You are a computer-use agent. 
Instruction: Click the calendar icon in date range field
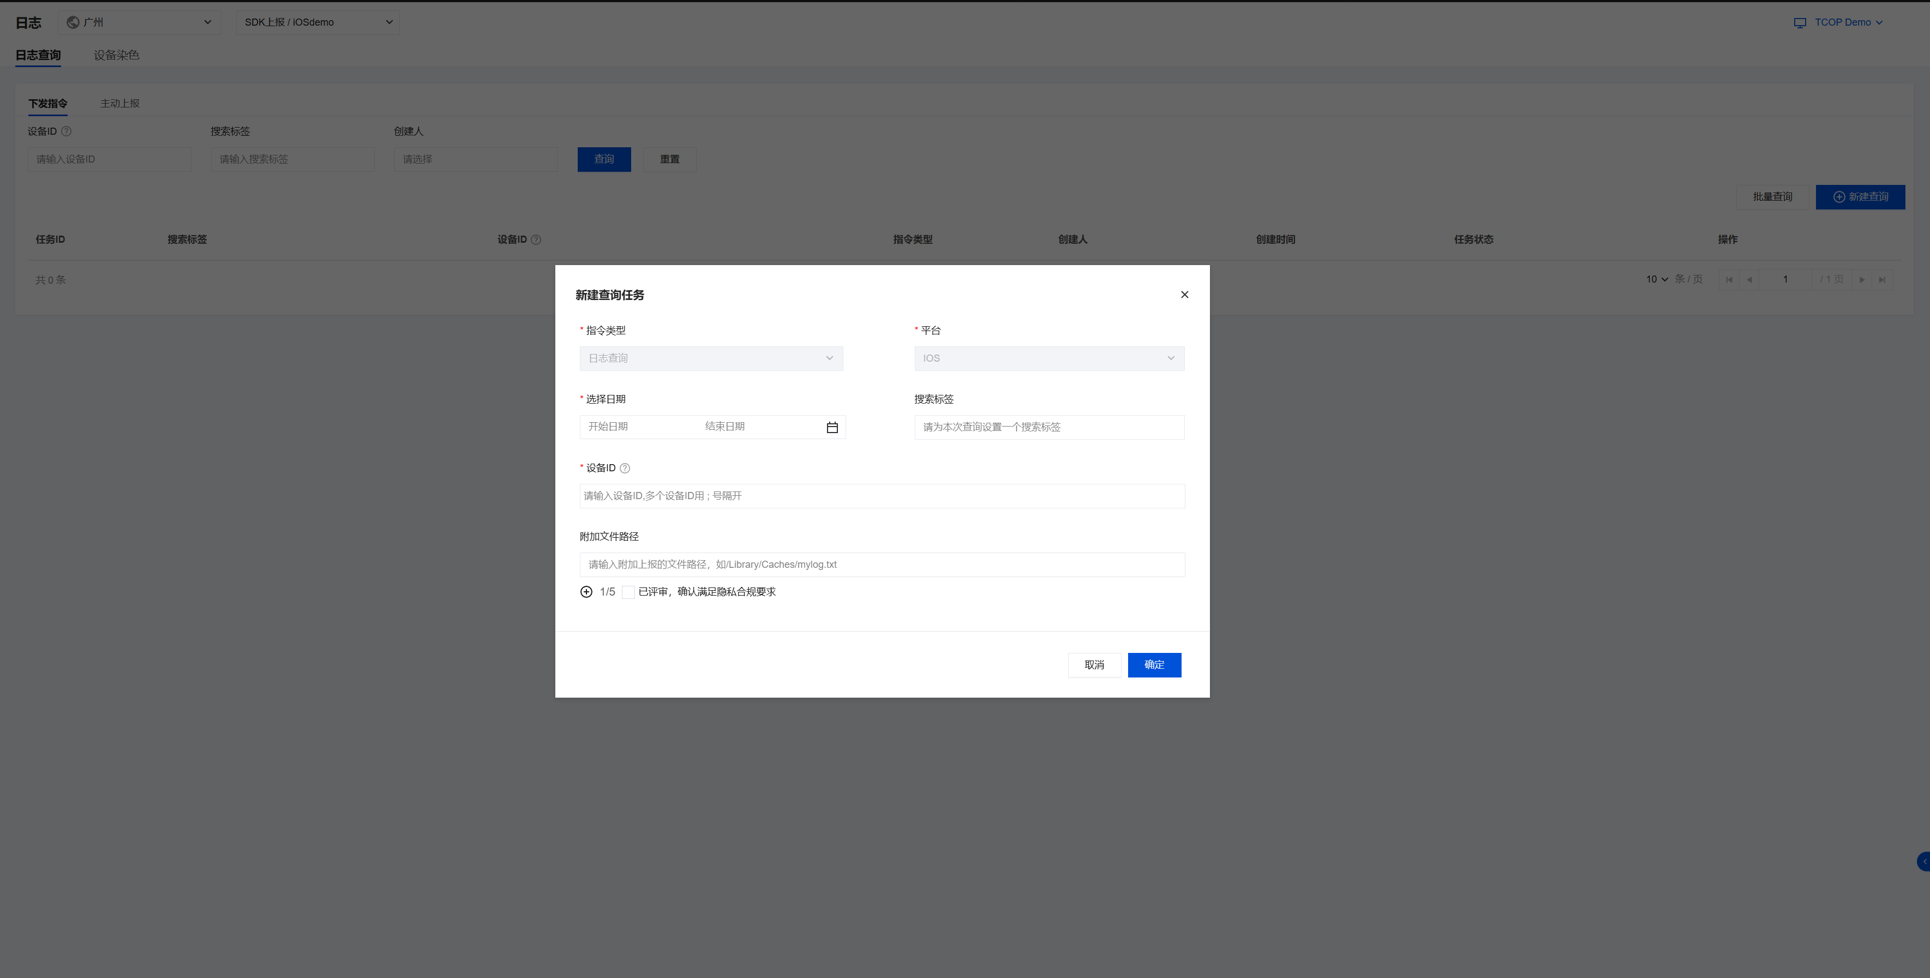[x=832, y=427]
